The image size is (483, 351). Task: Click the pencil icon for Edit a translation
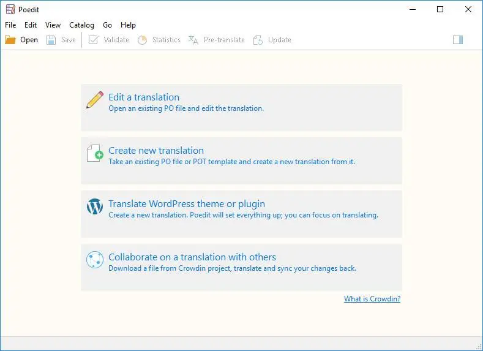coord(94,100)
